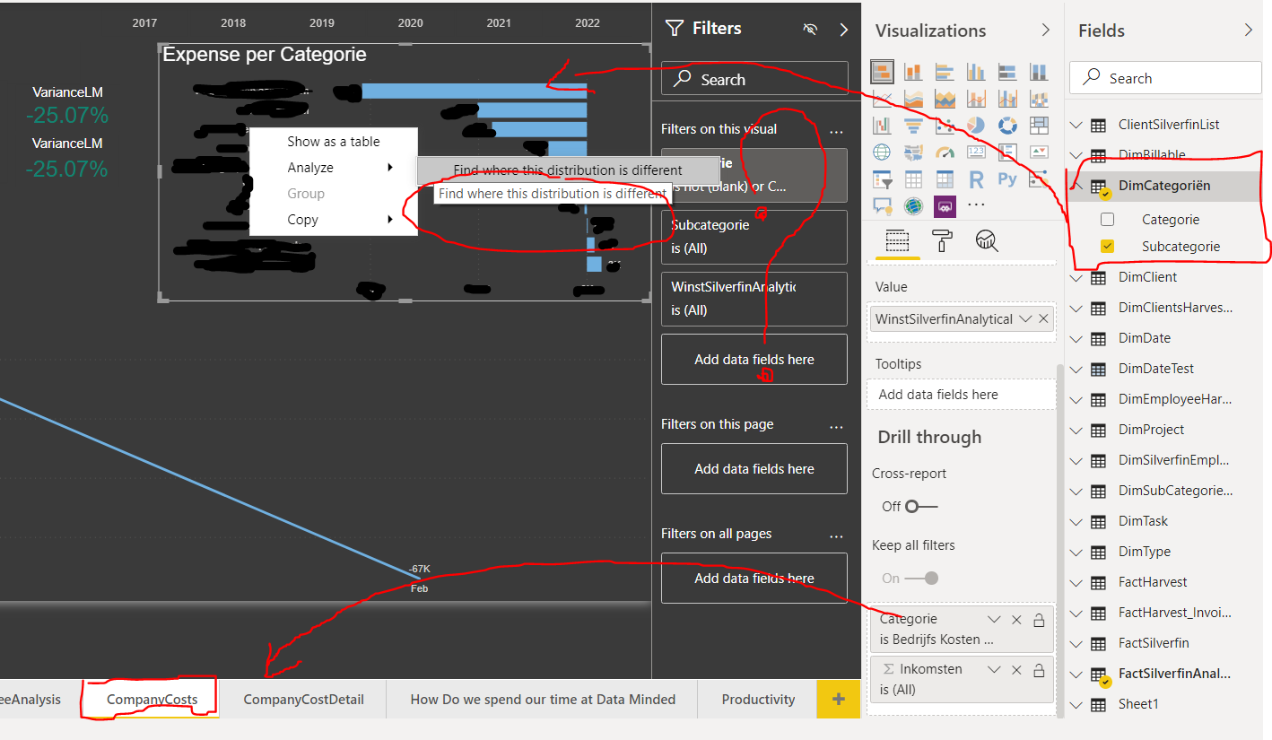This screenshot has width=1272, height=740.
Task: Add a Filled map visual
Action: click(913, 152)
